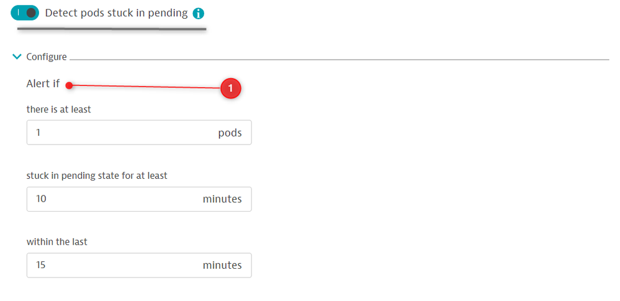Screen dimensions: 620x301
Task: Click the value 10 in minutes field
Action: [x=41, y=199]
